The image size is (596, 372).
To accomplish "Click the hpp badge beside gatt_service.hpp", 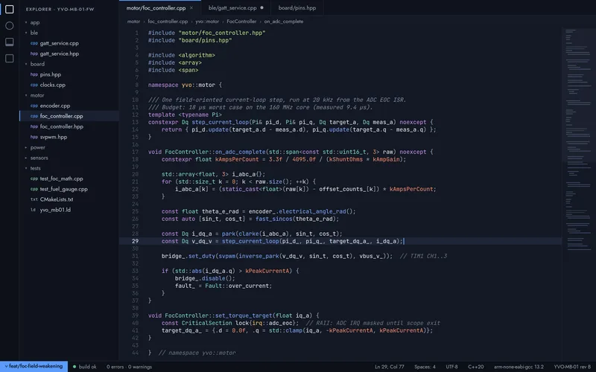I will click(34, 54).
